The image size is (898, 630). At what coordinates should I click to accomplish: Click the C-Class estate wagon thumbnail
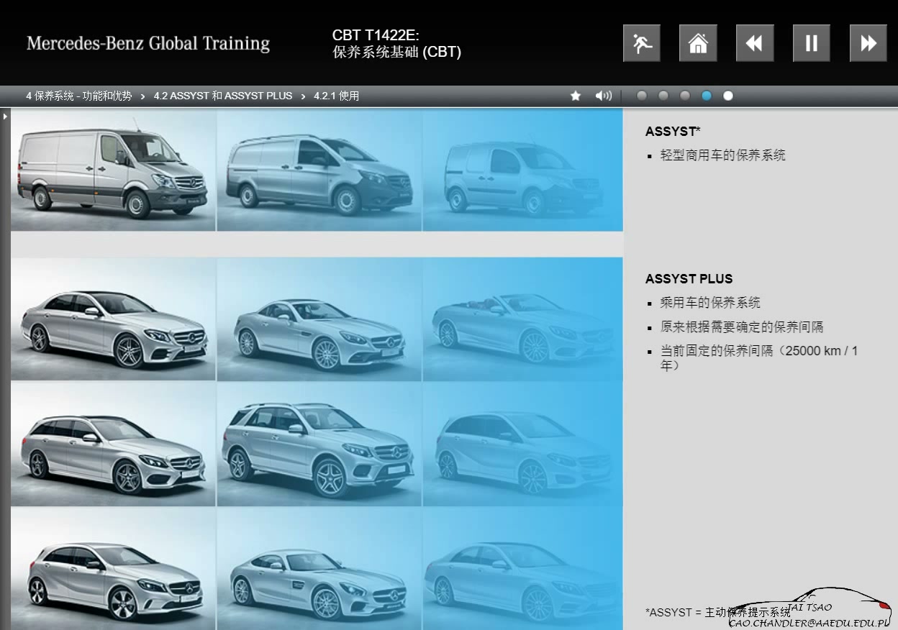coord(113,444)
